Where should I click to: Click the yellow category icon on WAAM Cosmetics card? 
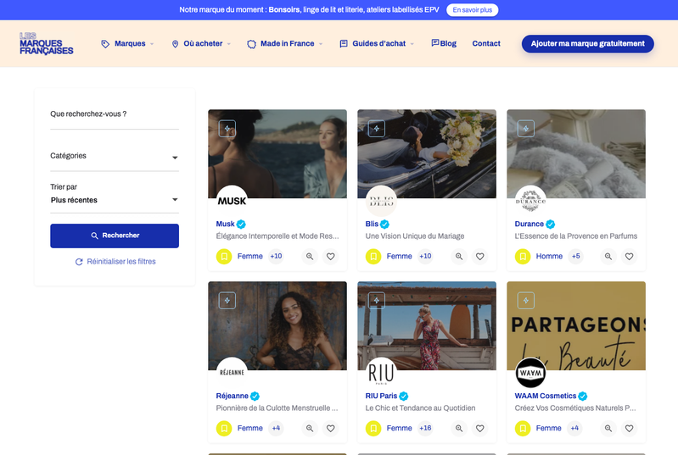click(523, 428)
